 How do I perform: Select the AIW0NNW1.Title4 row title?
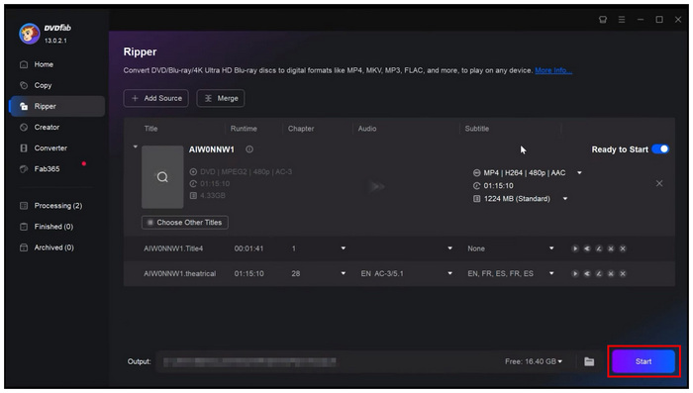tap(173, 248)
